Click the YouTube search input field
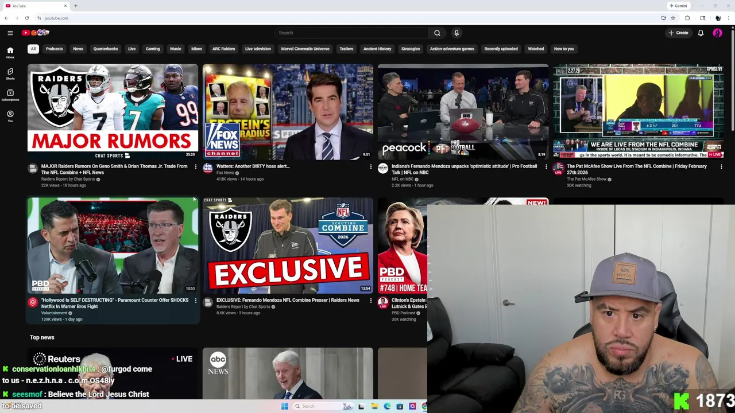Screen dimensions: 735x413 tap(351, 33)
